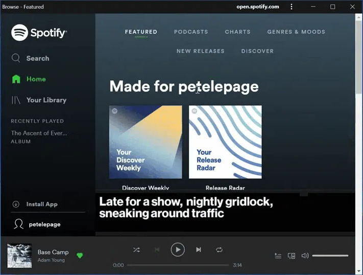The height and width of the screenshot is (275, 363).
Task: Open Search from the sidebar
Action: click(x=31, y=58)
